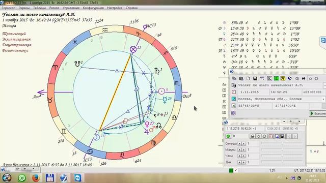The height and width of the screenshot is (183, 326).
Task: Open Firefox from the taskbar
Action: (36, 178)
